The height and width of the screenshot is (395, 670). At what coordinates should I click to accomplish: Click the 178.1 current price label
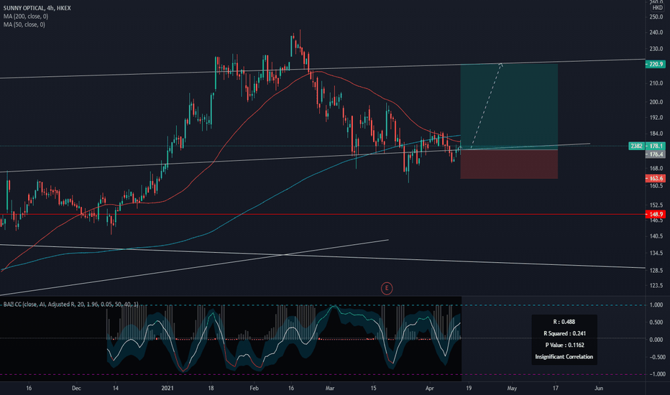(656, 146)
